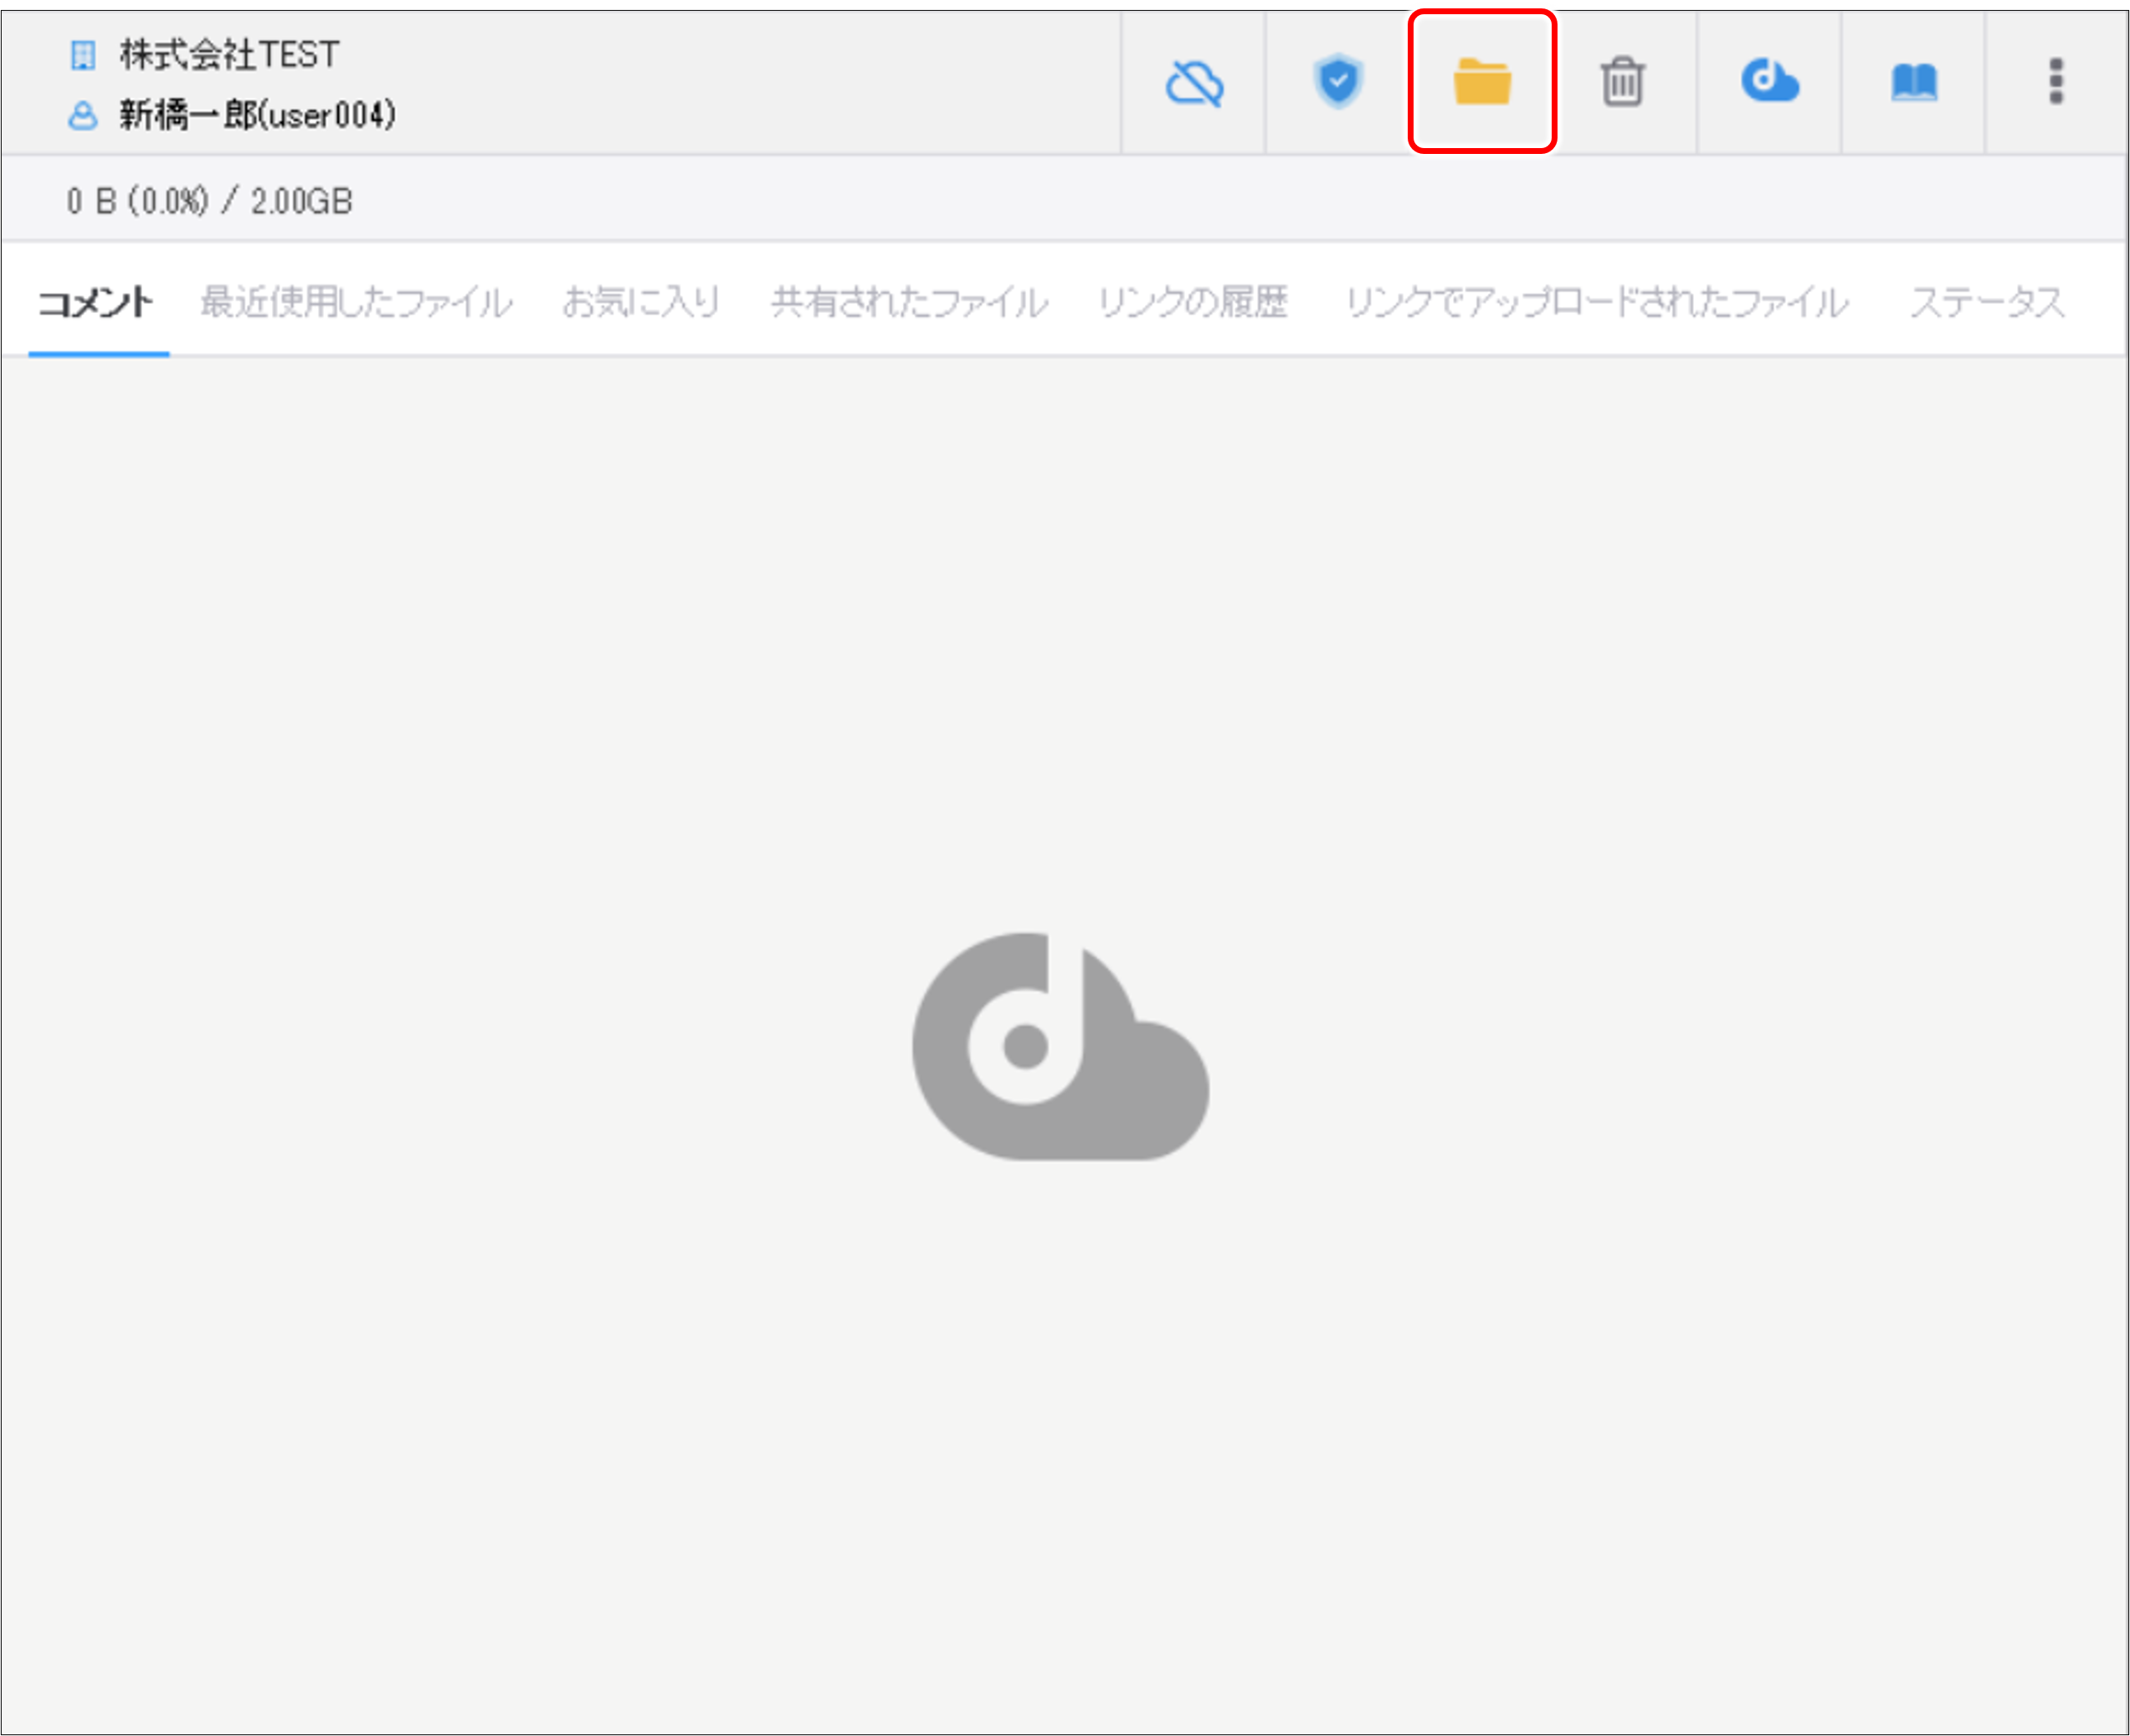2130x1736 pixels.
Task: Click the storage usage 0 B / 2.00GB text
Action: tap(210, 202)
